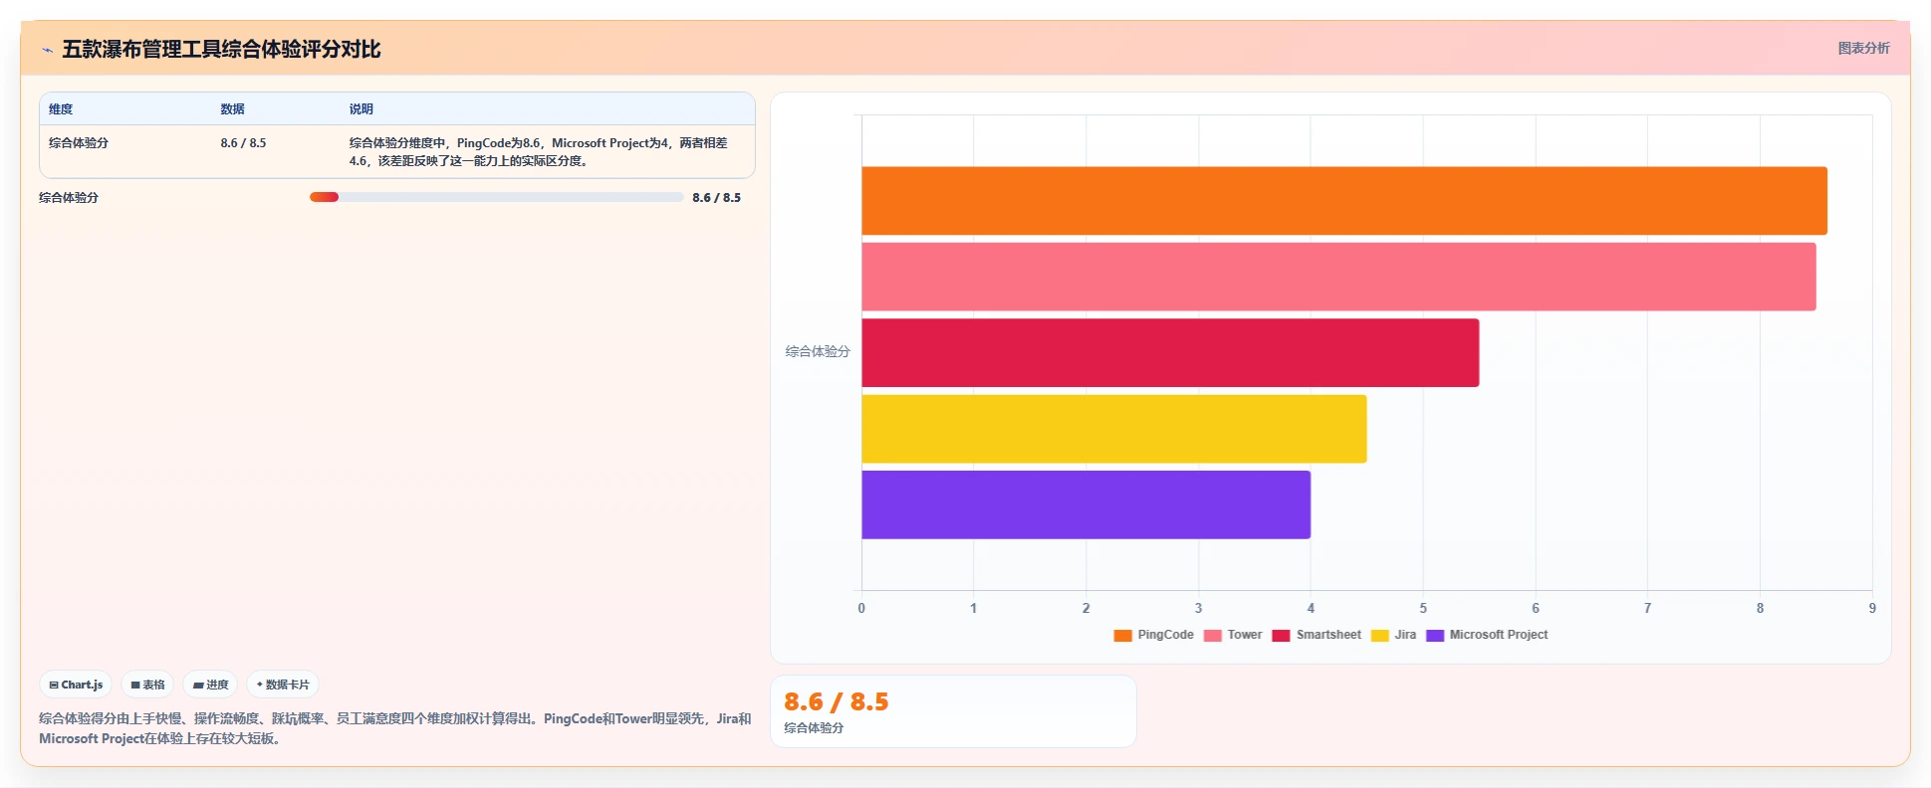Viewport: 1931px width, 788px height.
Task: Click the large orange 8.6 / 8.5 card value
Action: pyautogui.click(x=837, y=702)
